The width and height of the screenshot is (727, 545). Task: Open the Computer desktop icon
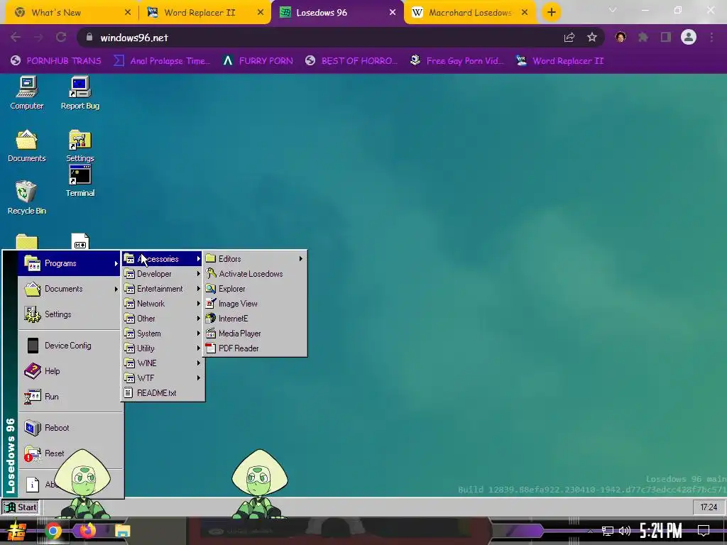(x=27, y=93)
